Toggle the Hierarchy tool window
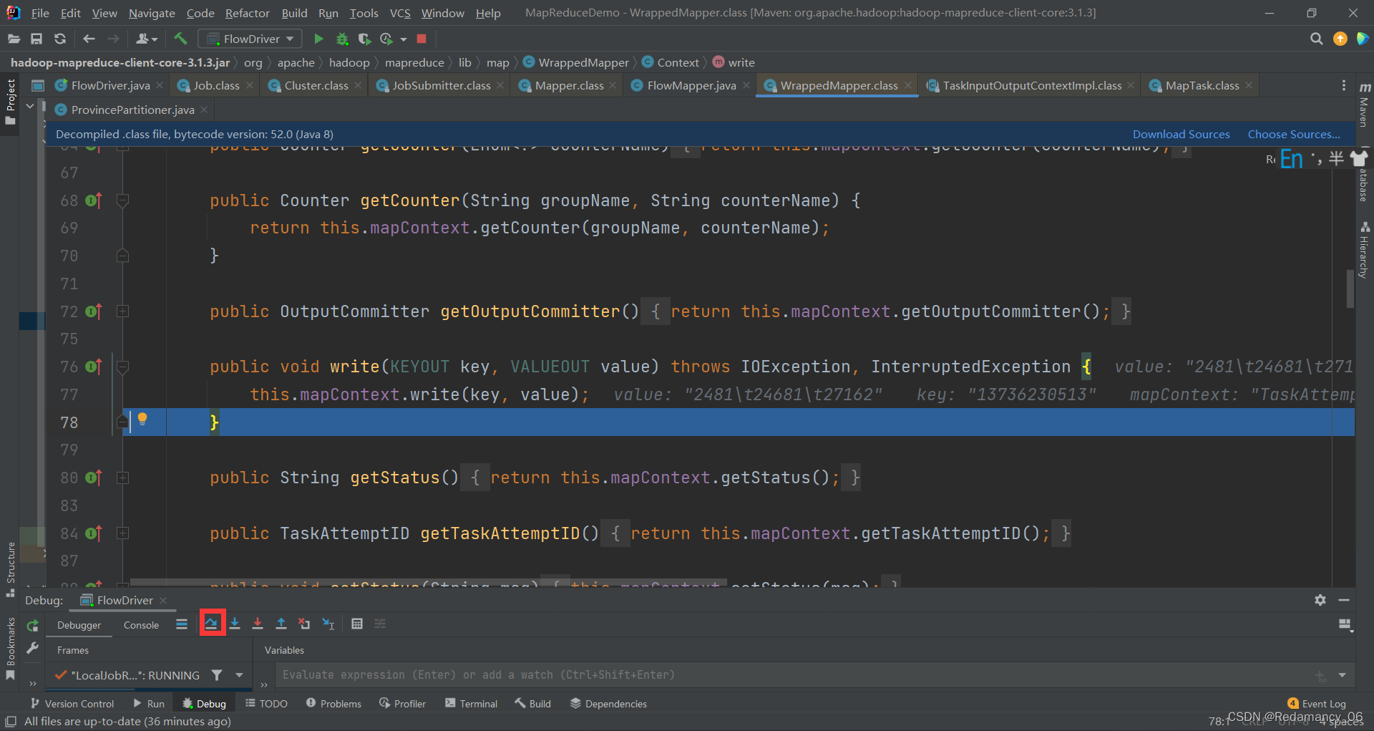 tap(1364, 249)
